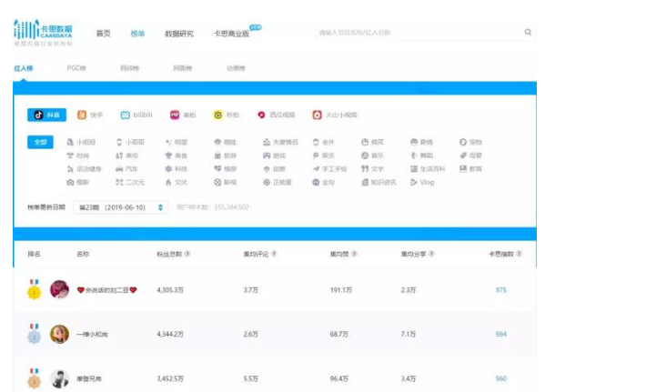
Task: Switch to the PGC榜 tab
Action: (76, 68)
